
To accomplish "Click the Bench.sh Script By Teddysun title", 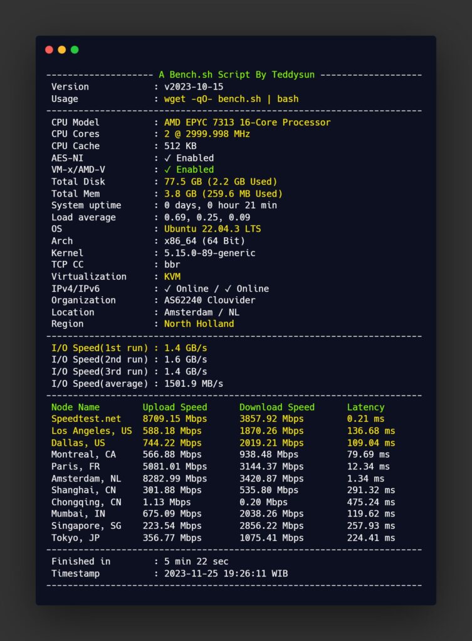I will pyautogui.click(x=236, y=74).
